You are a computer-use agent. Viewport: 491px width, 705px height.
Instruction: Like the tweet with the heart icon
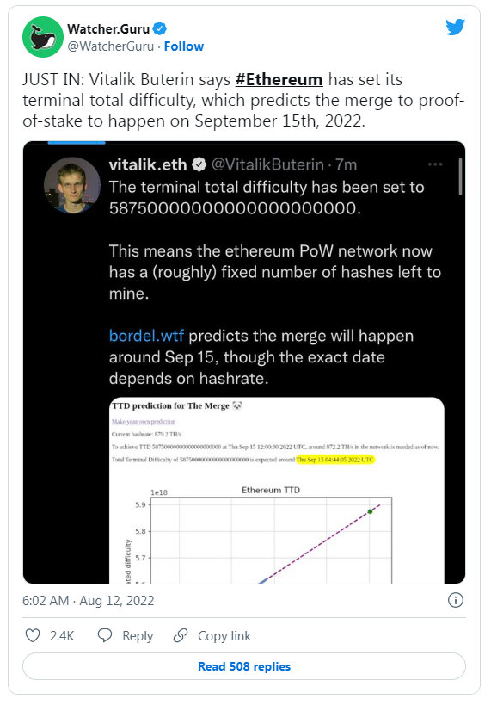[x=33, y=635]
